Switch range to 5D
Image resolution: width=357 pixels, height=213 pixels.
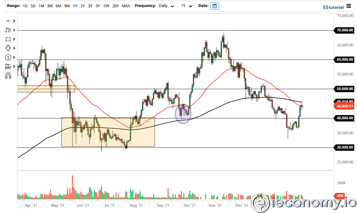pos(33,6)
